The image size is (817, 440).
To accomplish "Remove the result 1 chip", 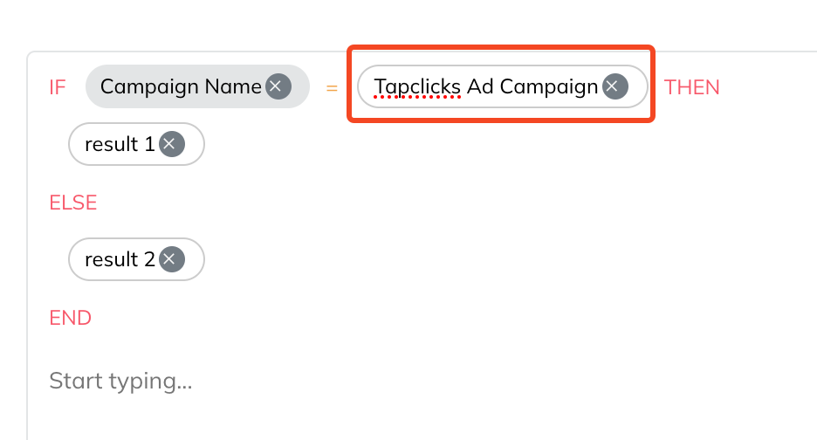I will [x=171, y=144].
